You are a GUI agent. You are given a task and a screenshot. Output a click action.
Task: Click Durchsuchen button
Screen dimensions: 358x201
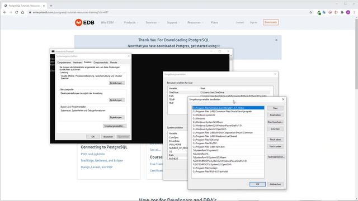[275, 122]
